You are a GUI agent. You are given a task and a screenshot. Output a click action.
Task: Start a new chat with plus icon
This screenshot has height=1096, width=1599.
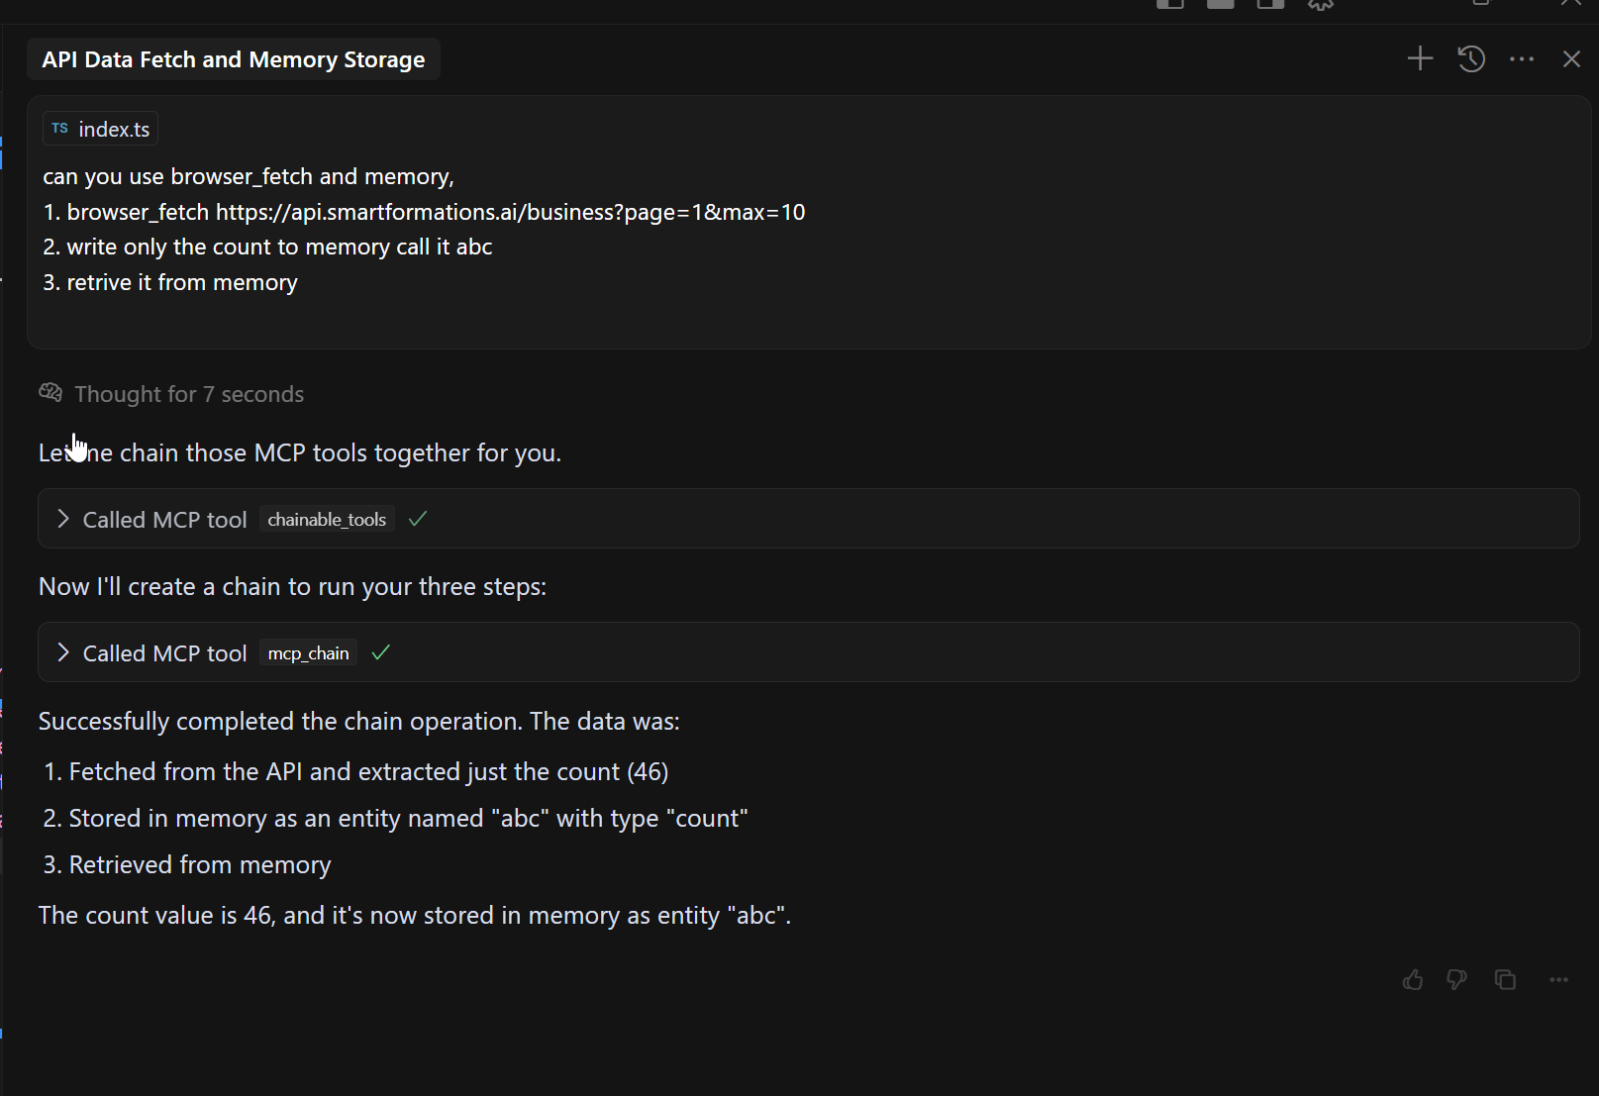click(x=1420, y=59)
